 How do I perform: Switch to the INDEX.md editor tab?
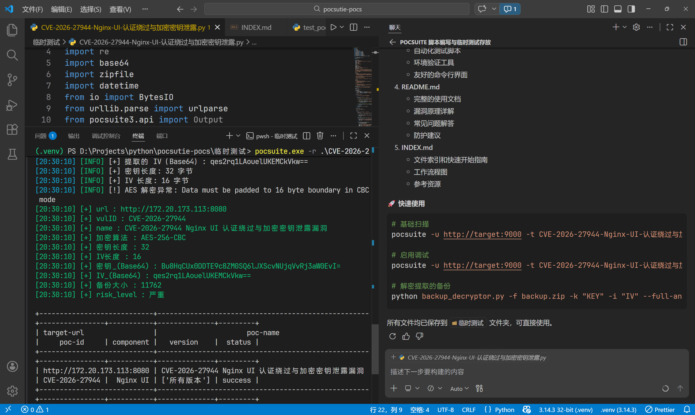pyautogui.click(x=256, y=27)
